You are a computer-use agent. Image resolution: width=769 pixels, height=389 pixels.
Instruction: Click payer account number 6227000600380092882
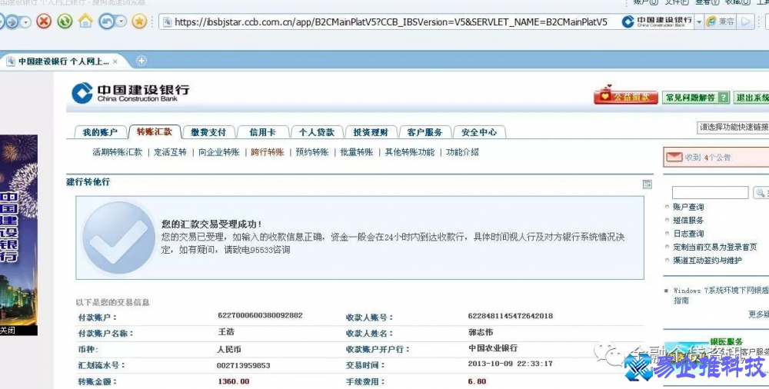coord(260,315)
